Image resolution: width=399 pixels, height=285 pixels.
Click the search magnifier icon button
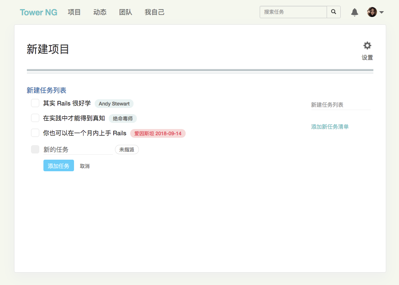[x=334, y=12]
